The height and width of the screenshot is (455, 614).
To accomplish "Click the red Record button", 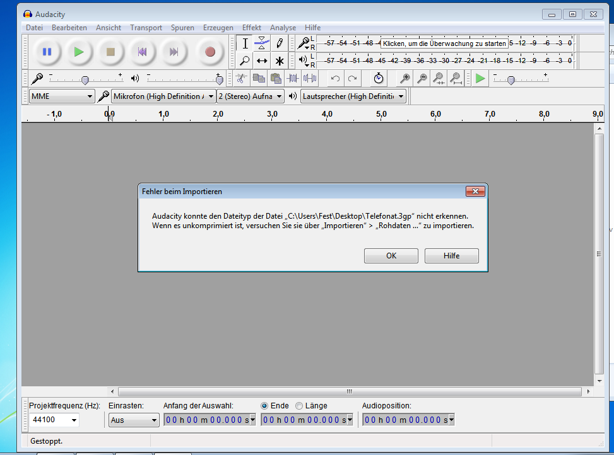I will click(210, 52).
